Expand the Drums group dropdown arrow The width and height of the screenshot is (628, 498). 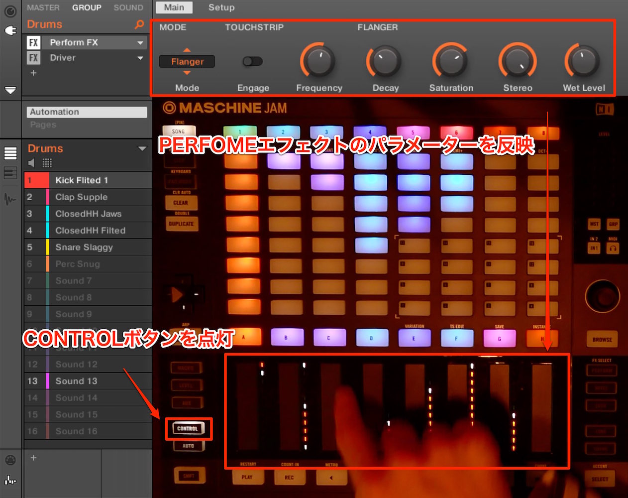(142, 148)
